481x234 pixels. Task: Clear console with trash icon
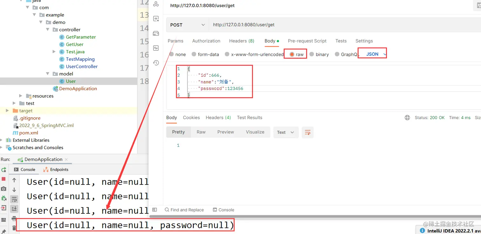point(14,228)
